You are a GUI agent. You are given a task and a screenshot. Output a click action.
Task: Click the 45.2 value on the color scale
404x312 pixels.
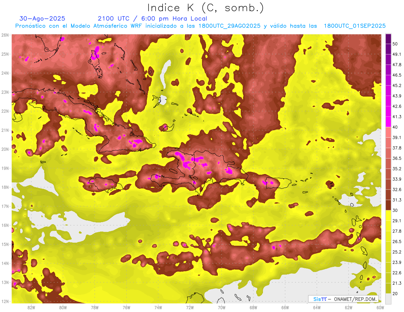tap(397, 85)
